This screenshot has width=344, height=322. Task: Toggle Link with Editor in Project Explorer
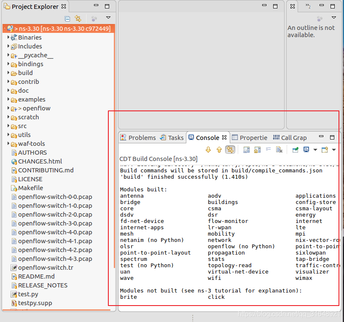(x=78, y=19)
